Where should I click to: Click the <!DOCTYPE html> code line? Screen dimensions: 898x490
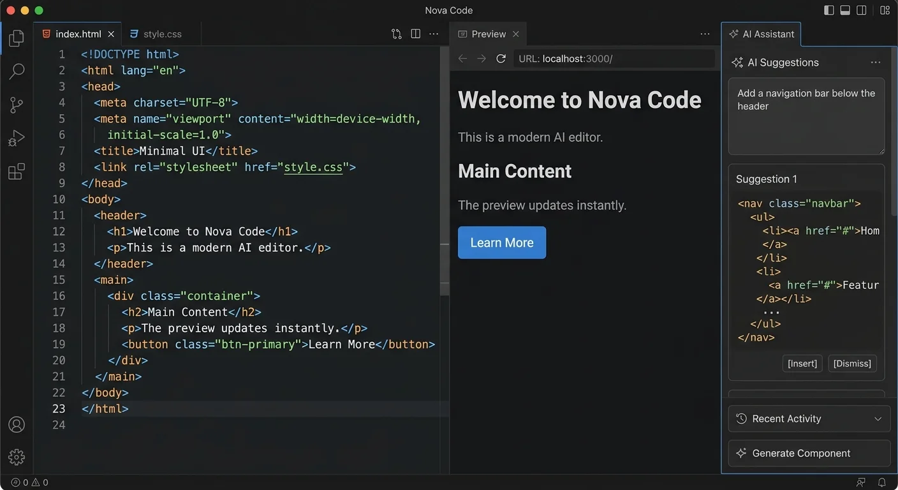(130, 54)
